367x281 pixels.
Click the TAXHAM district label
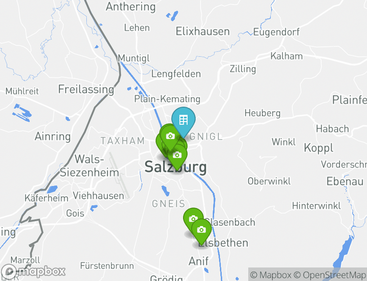pyautogui.click(x=123, y=141)
